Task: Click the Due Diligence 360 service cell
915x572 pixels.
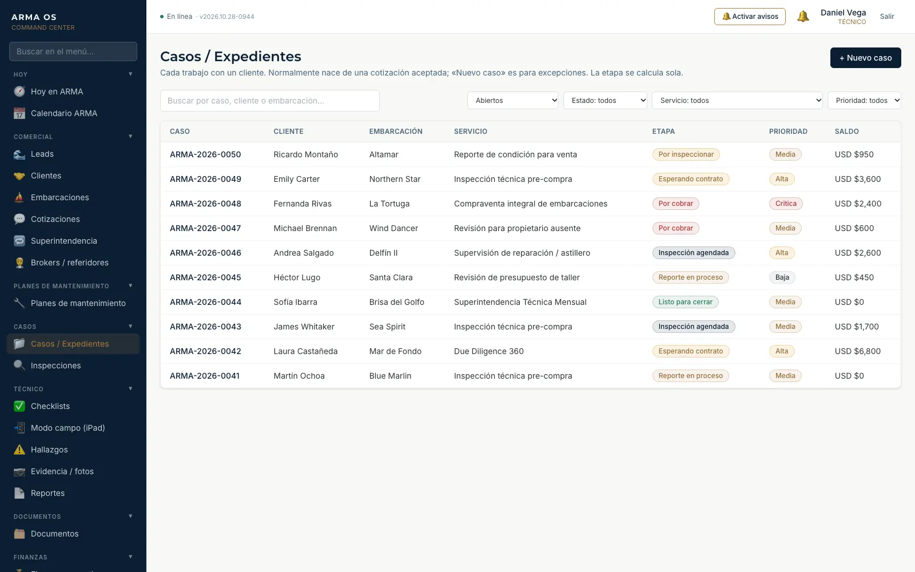Action: click(489, 351)
